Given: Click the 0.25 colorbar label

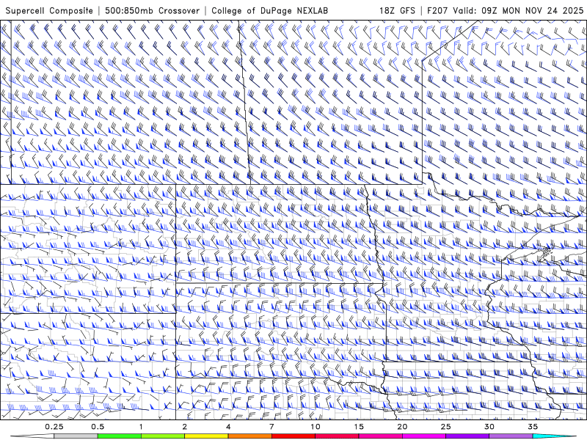Looking at the screenshot, I should pyautogui.click(x=54, y=427).
